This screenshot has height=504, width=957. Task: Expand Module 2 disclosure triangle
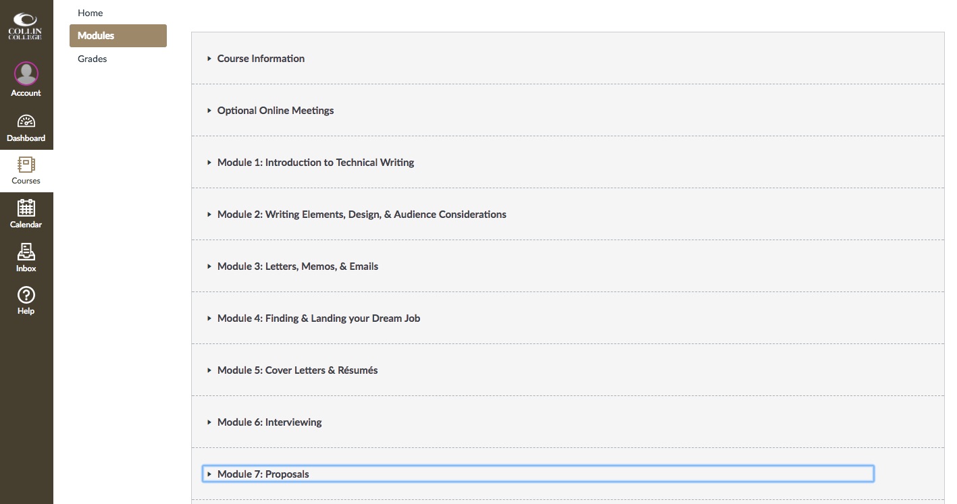click(x=209, y=215)
